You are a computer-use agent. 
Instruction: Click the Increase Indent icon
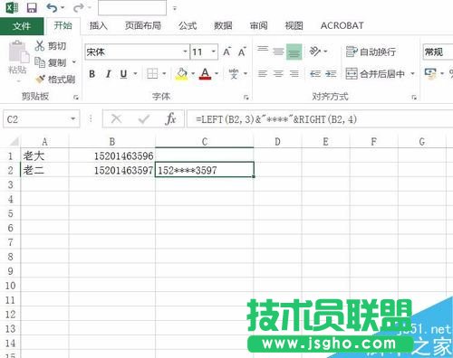click(331, 73)
